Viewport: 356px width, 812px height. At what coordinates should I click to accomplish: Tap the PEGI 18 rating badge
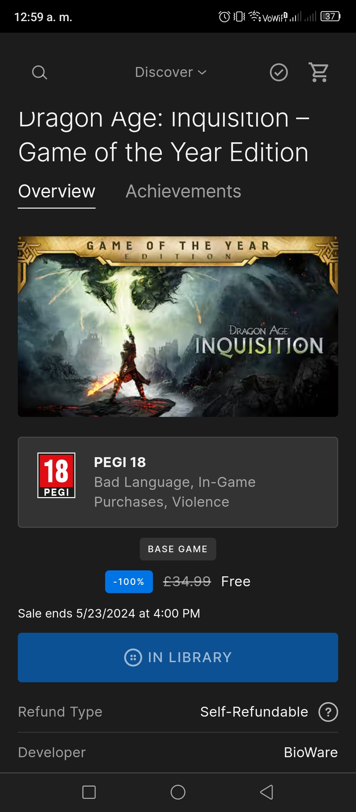tap(56, 475)
